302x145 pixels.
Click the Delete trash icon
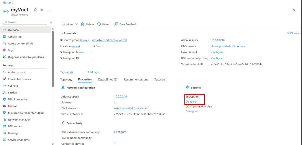coord(83,24)
